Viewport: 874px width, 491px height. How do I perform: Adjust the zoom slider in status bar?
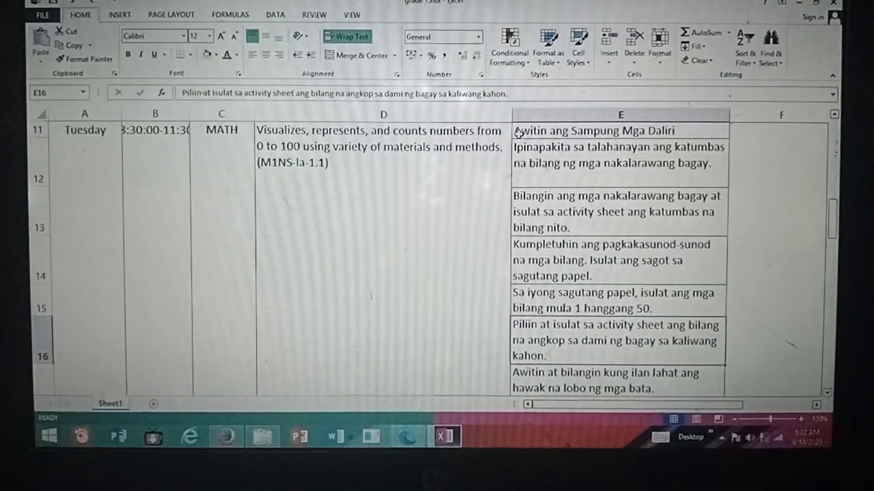770,419
